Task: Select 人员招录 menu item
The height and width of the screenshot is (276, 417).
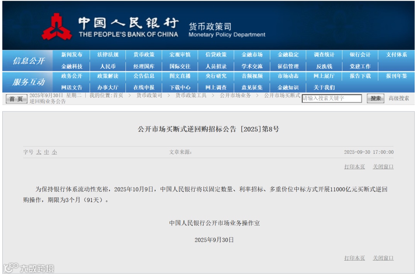Action: [216, 66]
